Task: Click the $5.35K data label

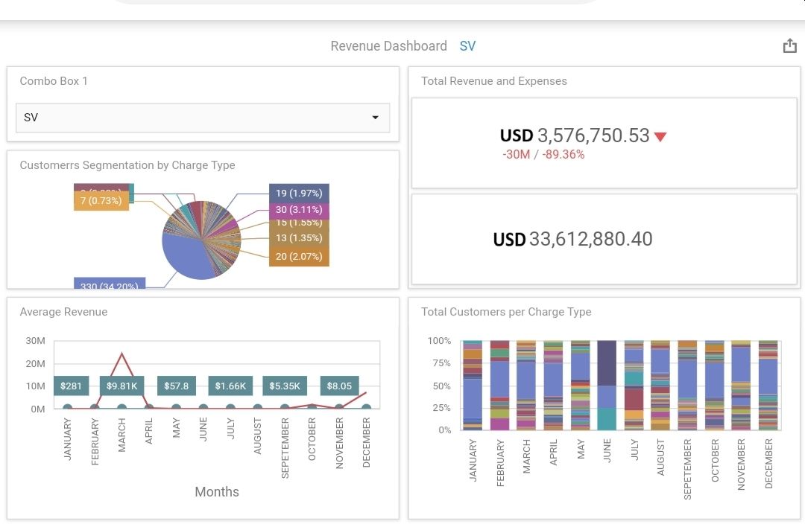Action: 285,386
